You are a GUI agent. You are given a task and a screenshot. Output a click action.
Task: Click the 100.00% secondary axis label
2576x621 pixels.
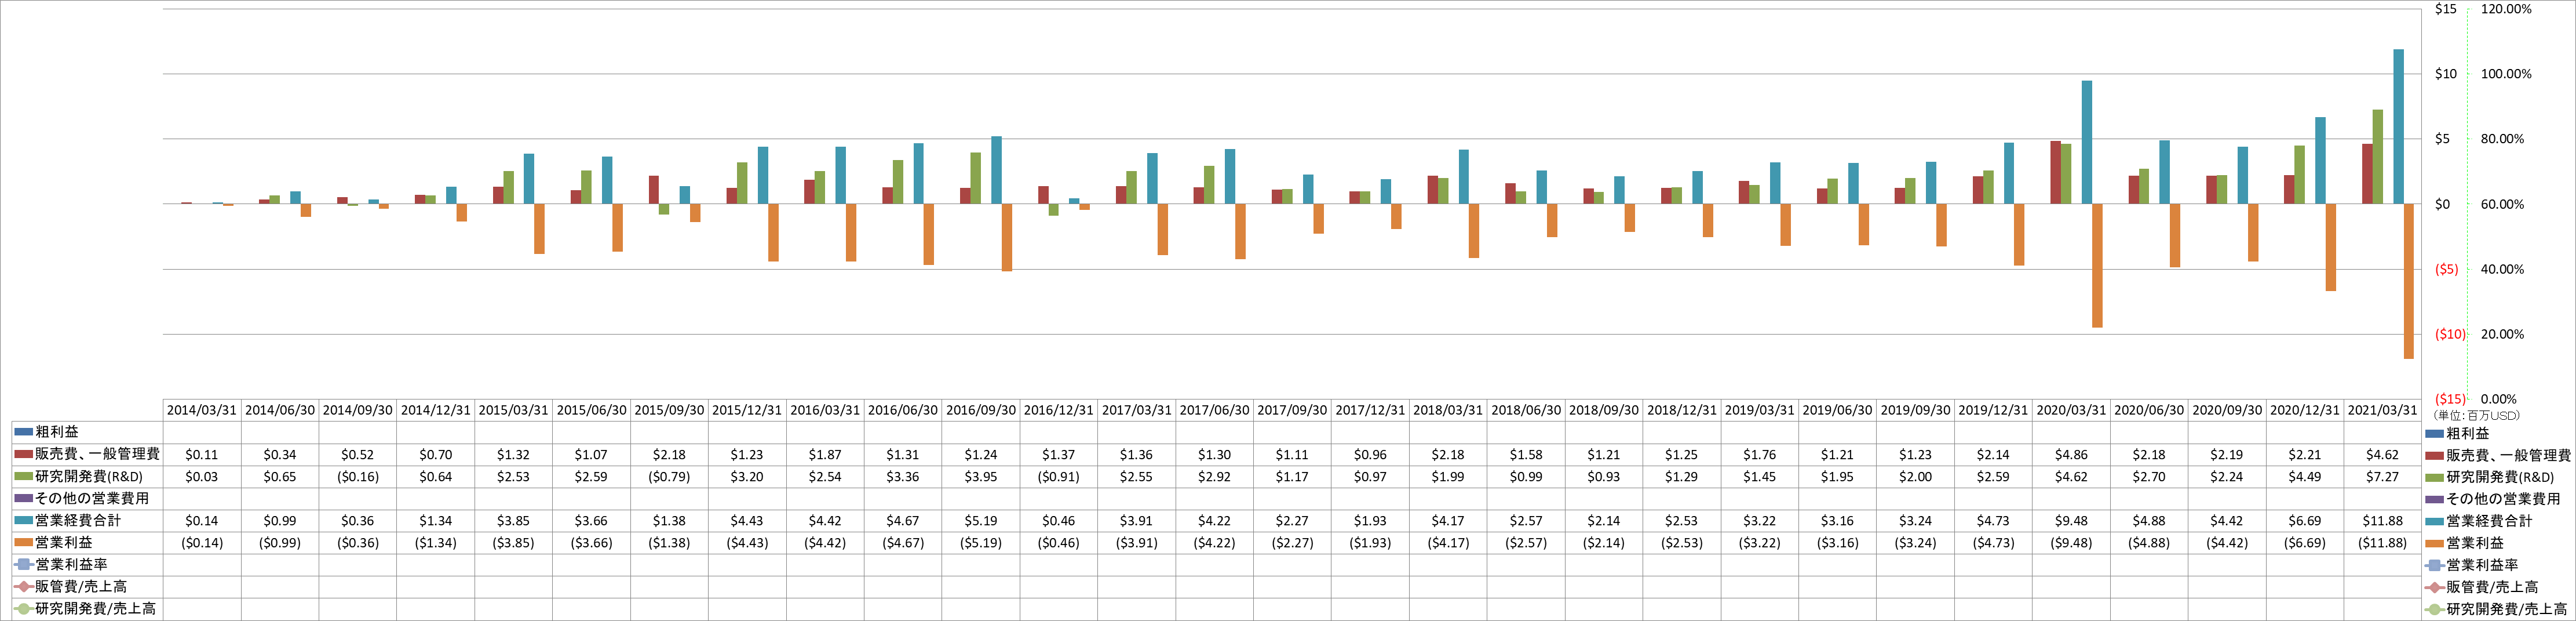[2506, 74]
